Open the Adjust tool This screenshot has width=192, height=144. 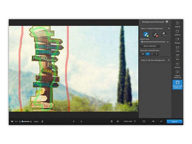pyautogui.click(x=178, y=24)
